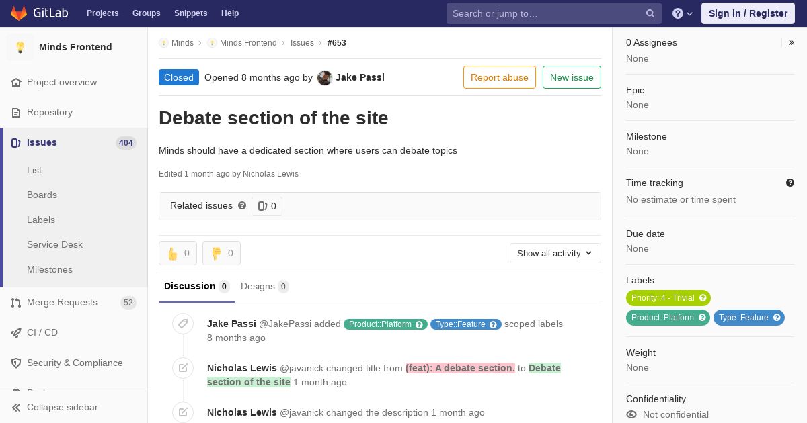This screenshot has width=807, height=423.
Task: Open Jake Passi's avatar
Action: (x=325, y=77)
